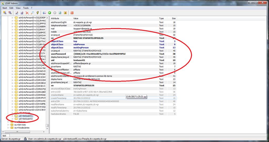269x142 pixels.
Task: Click the red X Delete icon
Action: (x=27, y=13)
